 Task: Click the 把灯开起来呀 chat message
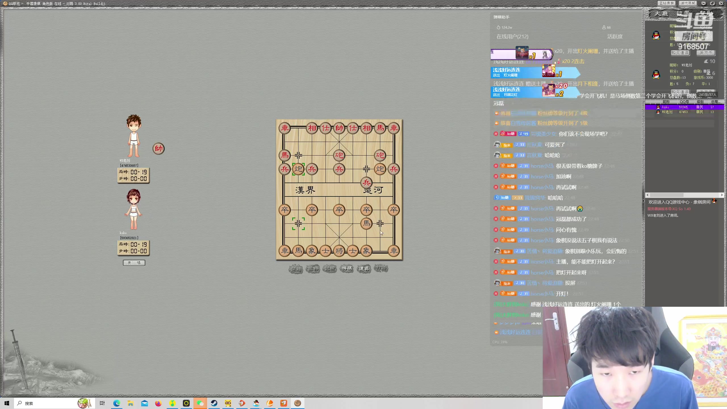coord(571,273)
